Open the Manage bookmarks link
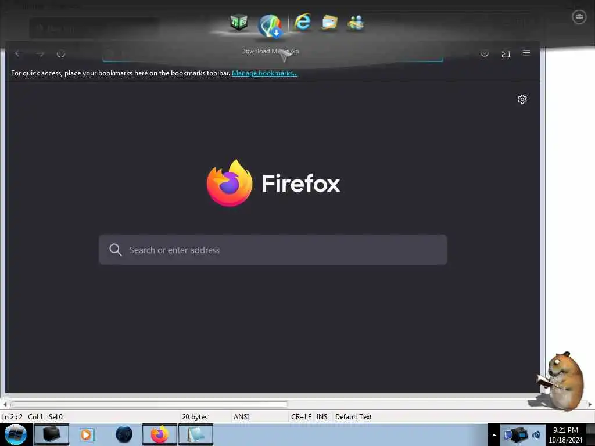 coord(265,73)
